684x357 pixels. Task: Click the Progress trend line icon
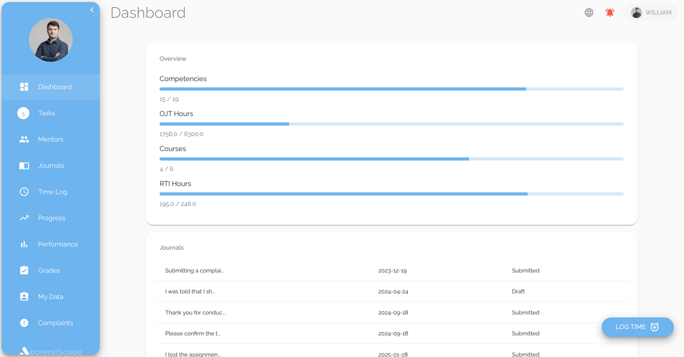(24, 218)
